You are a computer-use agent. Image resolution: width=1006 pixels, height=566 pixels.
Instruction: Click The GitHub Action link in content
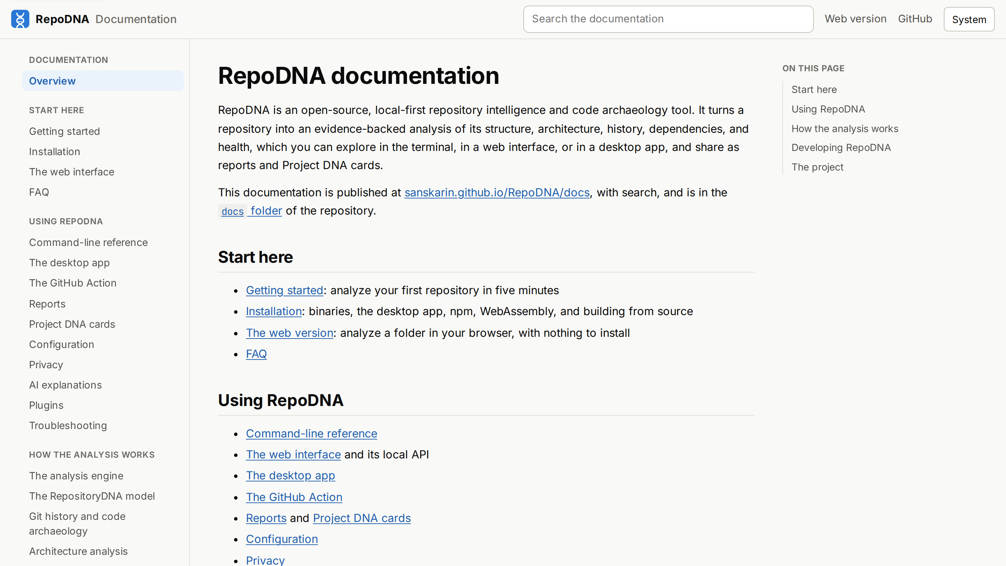click(x=294, y=497)
